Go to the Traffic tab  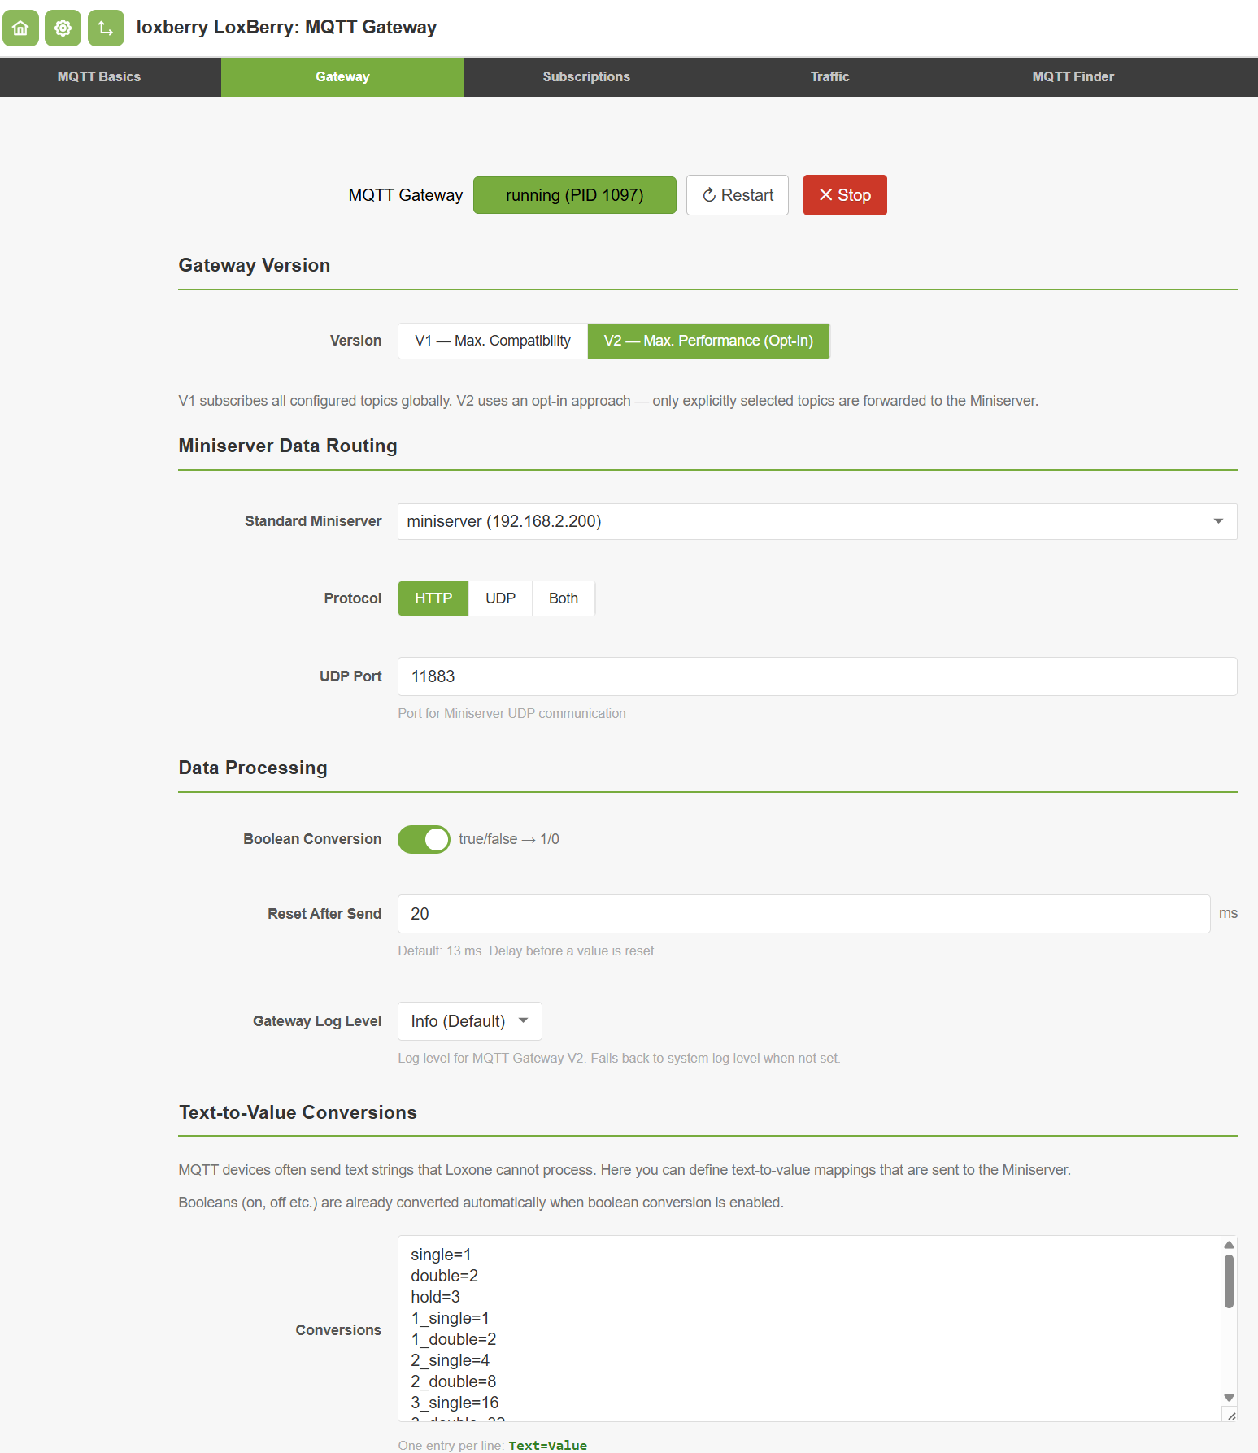coord(829,76)
